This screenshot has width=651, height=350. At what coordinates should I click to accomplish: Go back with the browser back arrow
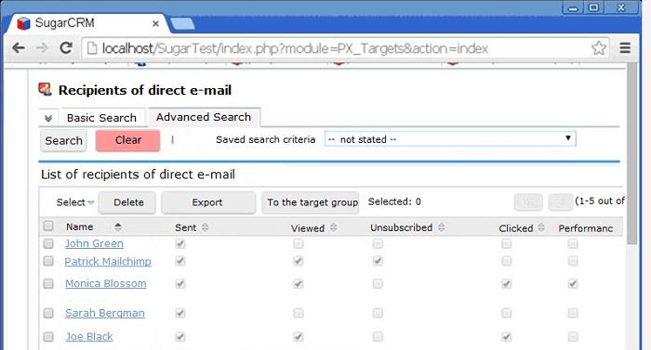pos(19,48)
